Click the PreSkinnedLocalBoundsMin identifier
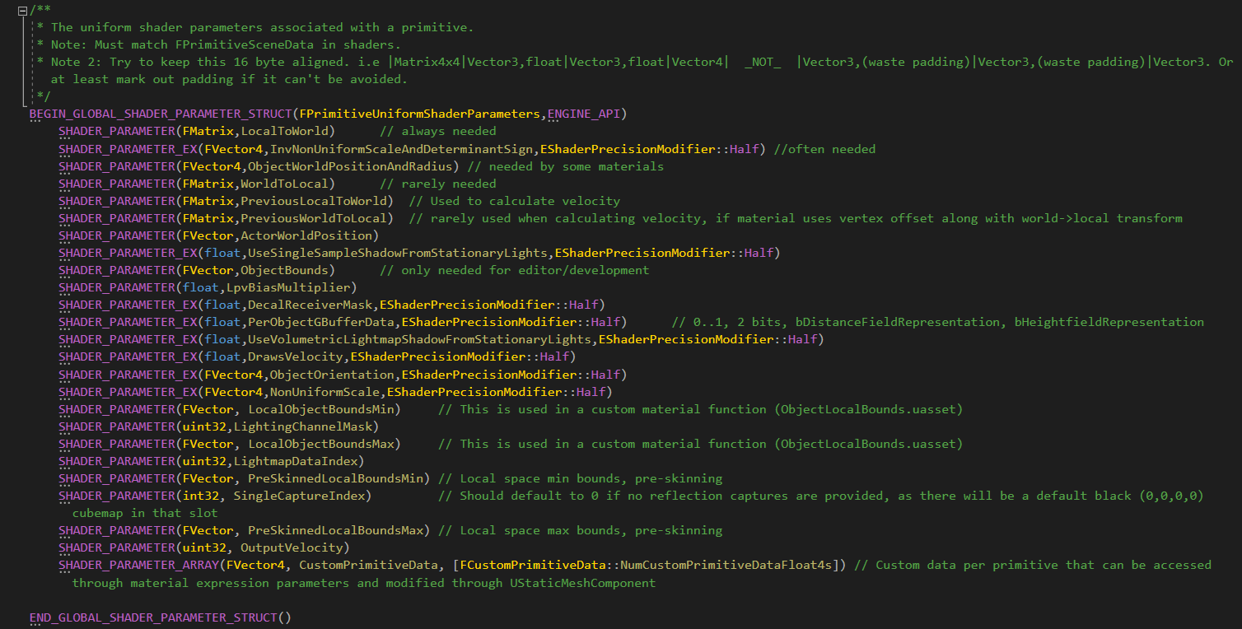 coord(335,478)
